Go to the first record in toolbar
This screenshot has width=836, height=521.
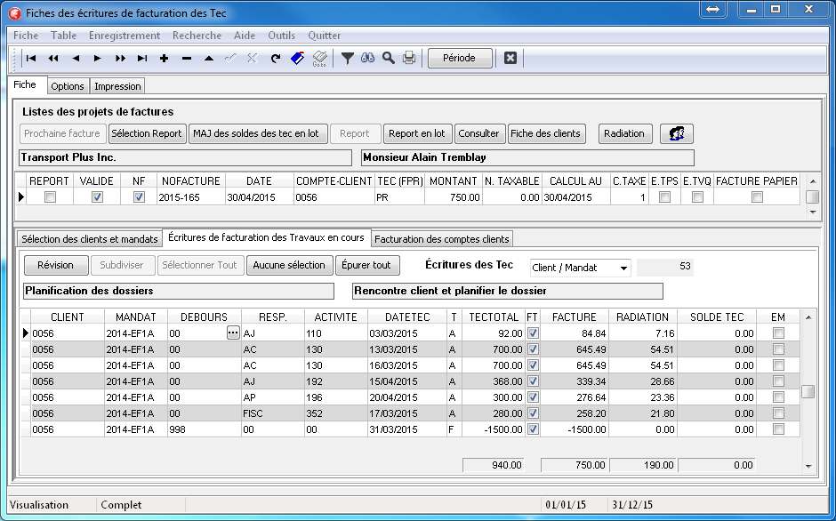[31, 58]
